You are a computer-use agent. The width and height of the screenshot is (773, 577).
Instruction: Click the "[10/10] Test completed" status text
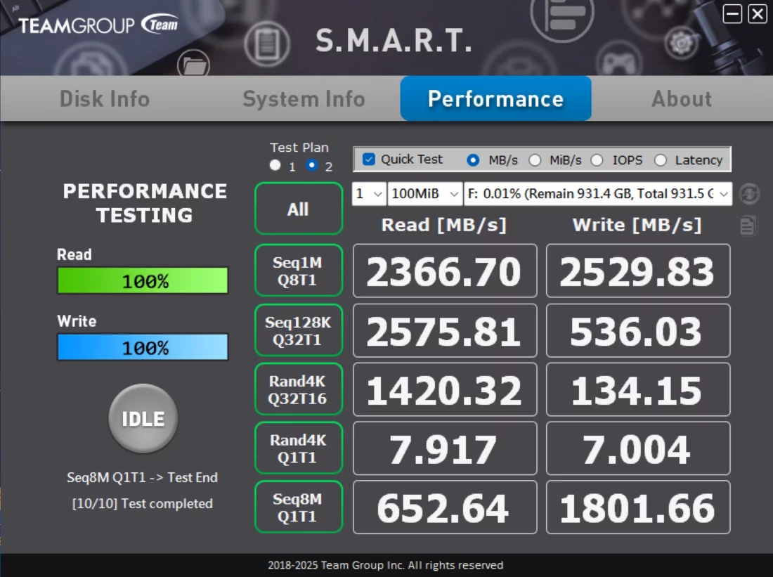click(143, 503)
